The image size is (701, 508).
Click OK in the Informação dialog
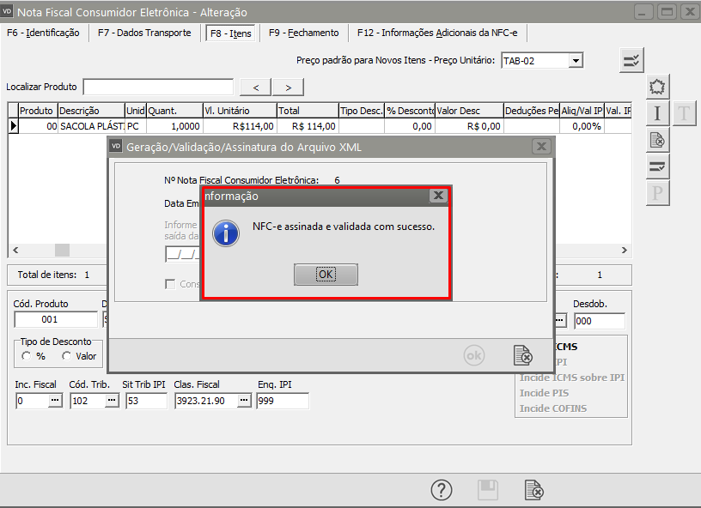point(326,274)
